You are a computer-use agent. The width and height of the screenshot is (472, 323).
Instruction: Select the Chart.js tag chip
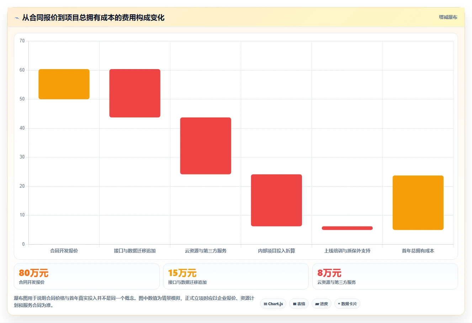click(x=273, y=304)
